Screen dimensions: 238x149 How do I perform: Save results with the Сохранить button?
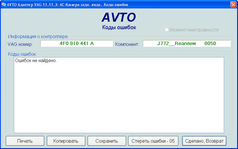pos(107,141)
